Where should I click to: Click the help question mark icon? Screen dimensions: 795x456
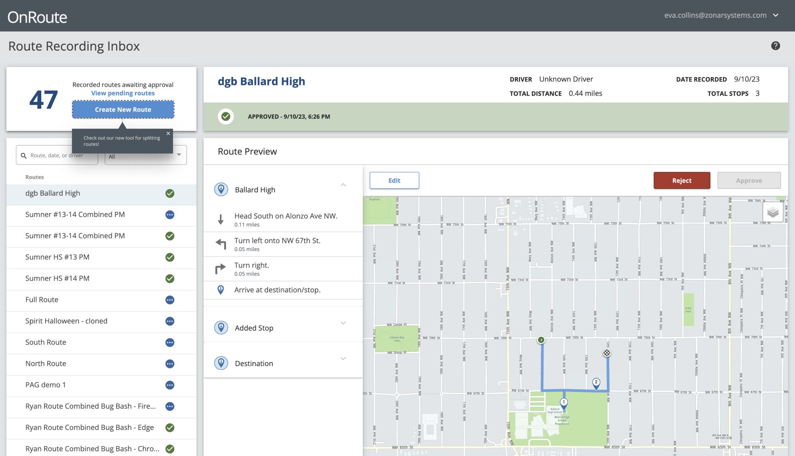pos(775,46)
